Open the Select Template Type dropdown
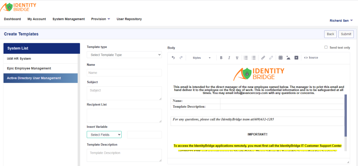358x166 pixels. pyautogui.click(x=124, y=55)
